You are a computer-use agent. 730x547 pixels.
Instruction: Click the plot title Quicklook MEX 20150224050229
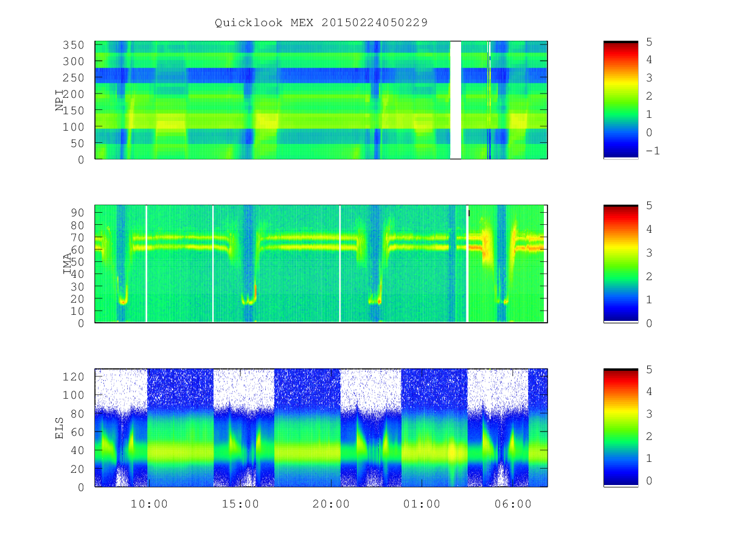tap(321, 22)
